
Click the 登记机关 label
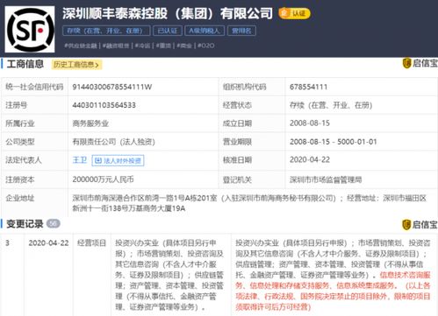(237, 179)
